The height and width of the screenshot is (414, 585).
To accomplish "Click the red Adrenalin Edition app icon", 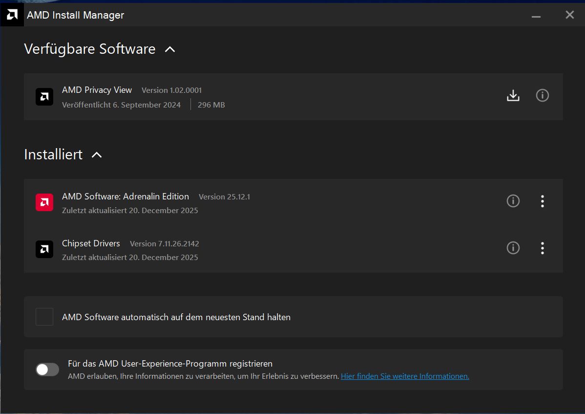I will (x=44, y=202).
